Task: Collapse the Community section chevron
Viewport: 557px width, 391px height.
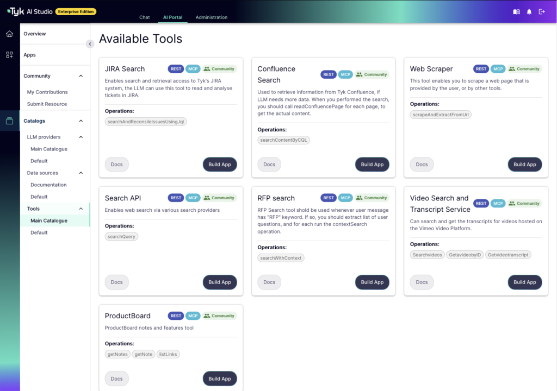Action: point(81,76)
